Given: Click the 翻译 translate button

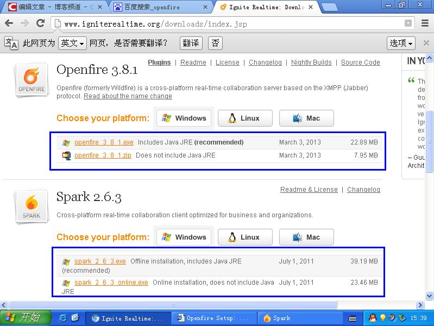Looking at the screenshot, I should 191,43.
